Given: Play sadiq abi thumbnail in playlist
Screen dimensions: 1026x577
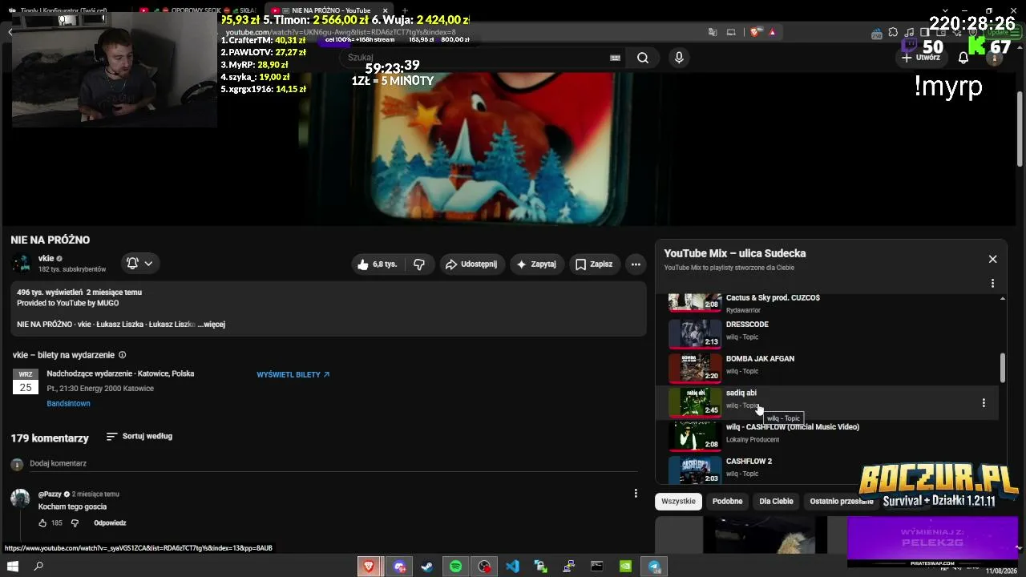Looking at the screenshot, I should click(695, 401).
